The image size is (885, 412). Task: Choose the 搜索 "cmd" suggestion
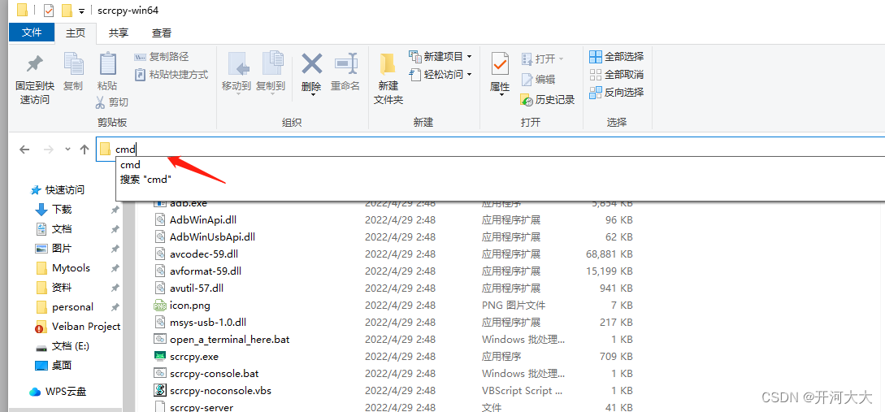click(x=145, y=179)
